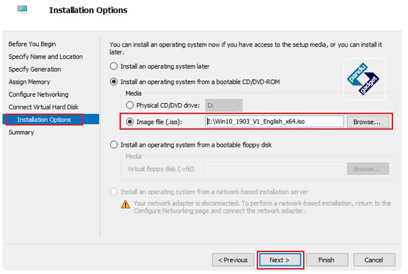Screen dimensions: 408x274
Task: Switch to the Specify Generation step
Action: click(34, 69)
